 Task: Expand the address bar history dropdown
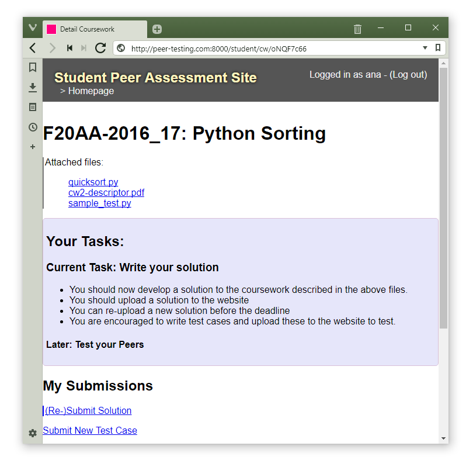[425, 48]
